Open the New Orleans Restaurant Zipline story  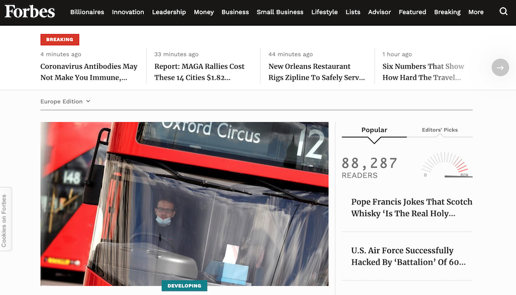[x=316, y=72]
